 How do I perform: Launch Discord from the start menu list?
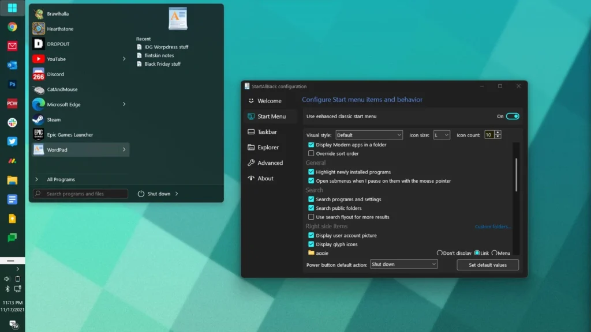tap(55, 74)
